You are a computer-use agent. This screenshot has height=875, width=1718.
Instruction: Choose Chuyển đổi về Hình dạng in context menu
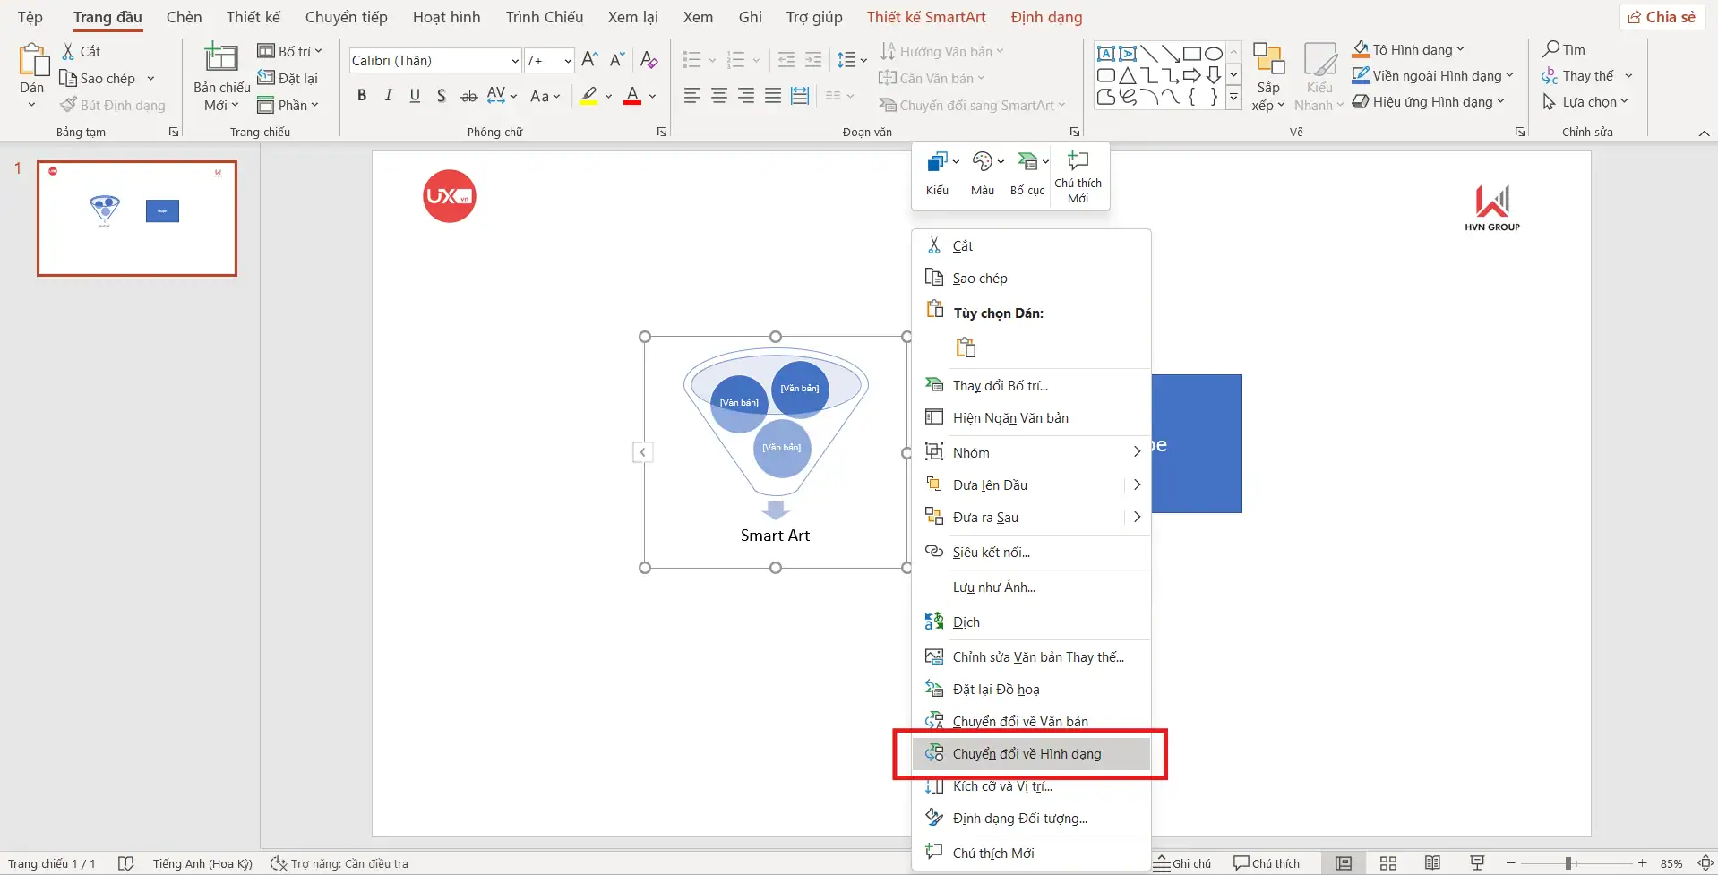1027,753
